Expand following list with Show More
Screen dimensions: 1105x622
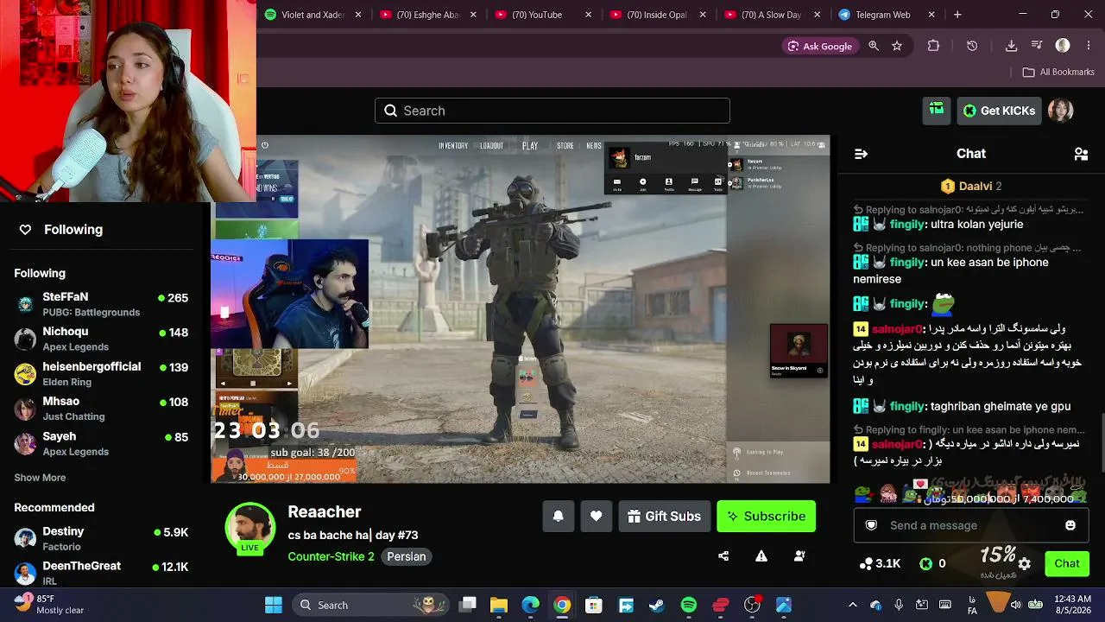tap(40, 478)
